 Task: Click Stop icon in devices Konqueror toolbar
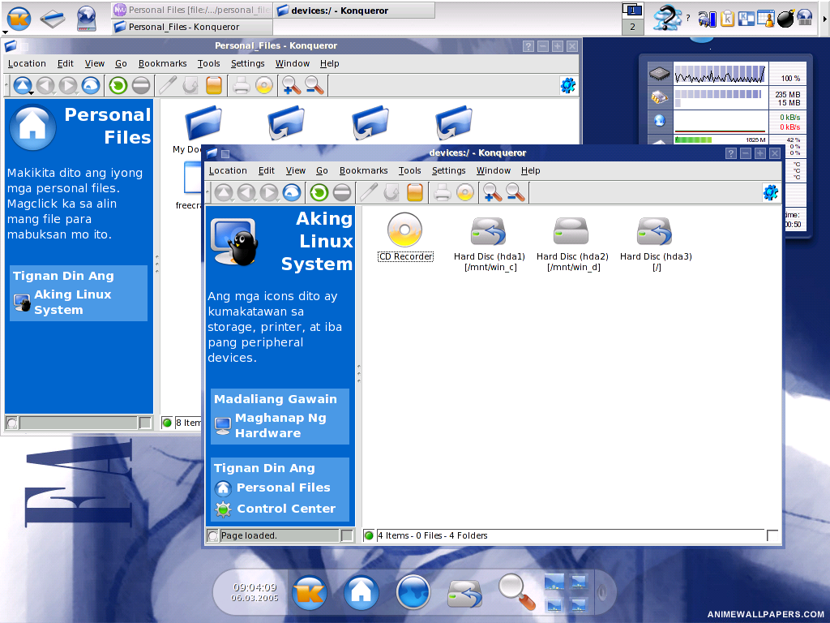pos(342,192)
